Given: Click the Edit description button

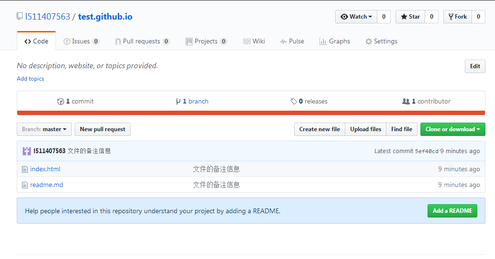Looking at the screenshot, I should (x=475, y=66).
